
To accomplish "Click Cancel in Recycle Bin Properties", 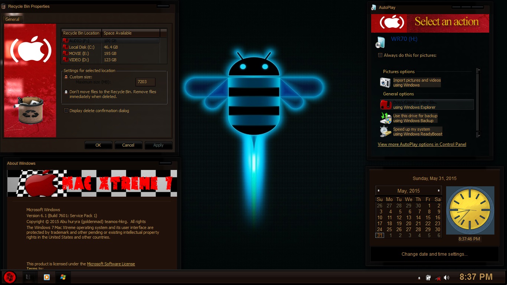I will [128, 145].
